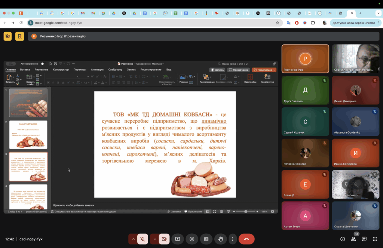Click the yellow picture-in-picture icon above the presentation

point(7,36)
